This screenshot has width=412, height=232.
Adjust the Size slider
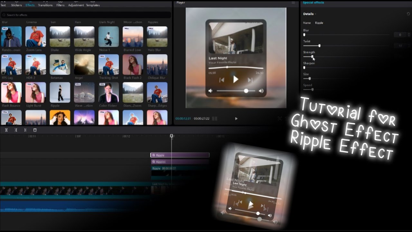[x=347, y=79]
